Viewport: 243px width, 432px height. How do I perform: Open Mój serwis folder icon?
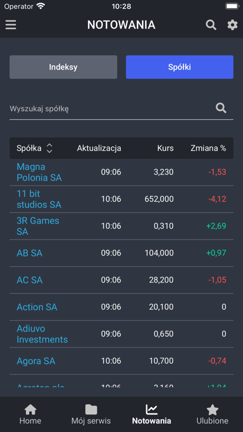pos(91,410)
